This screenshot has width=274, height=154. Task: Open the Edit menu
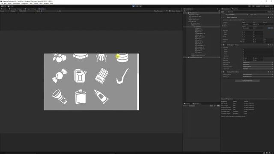click(x=5, y=3)
